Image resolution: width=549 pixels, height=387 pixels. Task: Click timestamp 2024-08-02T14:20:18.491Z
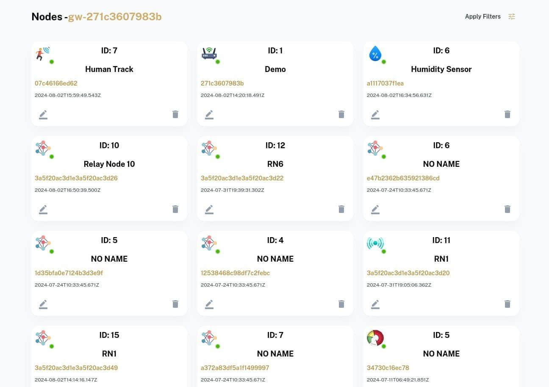point(233,95)
